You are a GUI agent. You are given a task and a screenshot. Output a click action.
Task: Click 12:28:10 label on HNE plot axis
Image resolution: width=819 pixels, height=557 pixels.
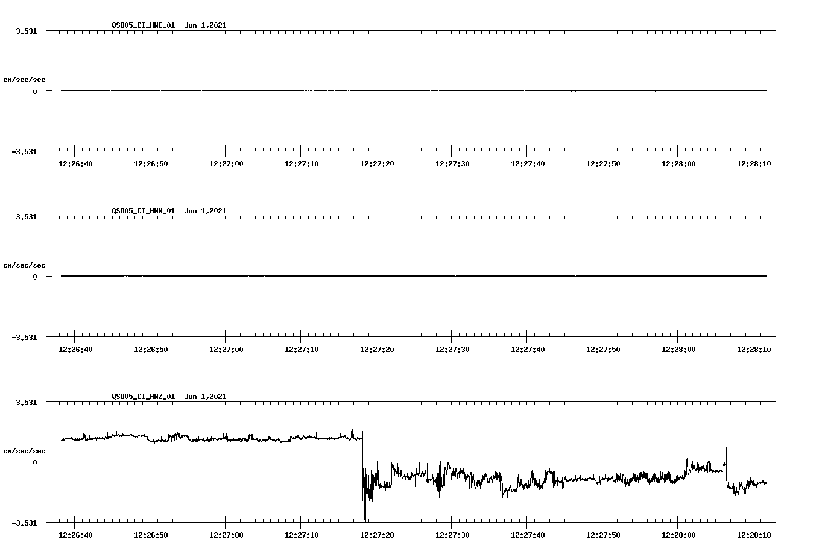(x=754, y=164)
